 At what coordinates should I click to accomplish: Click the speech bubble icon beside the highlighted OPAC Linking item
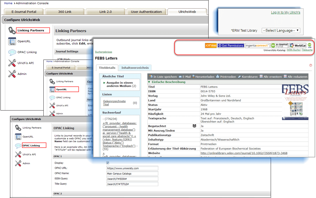[18, 146]
